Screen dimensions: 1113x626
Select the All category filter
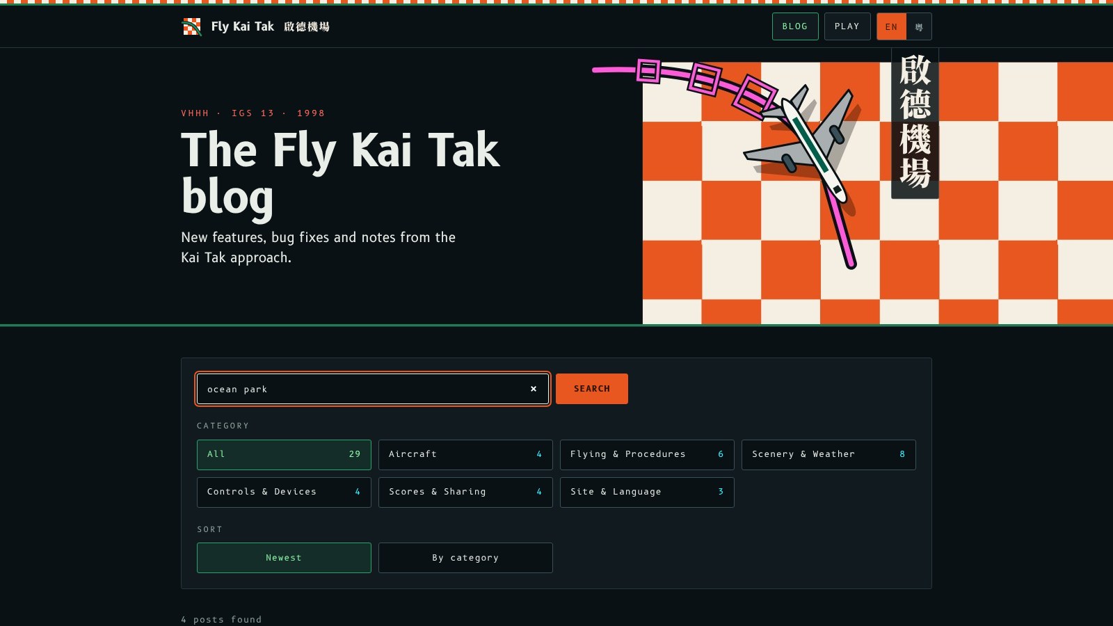pyautogui.click(x=284, y=454)
